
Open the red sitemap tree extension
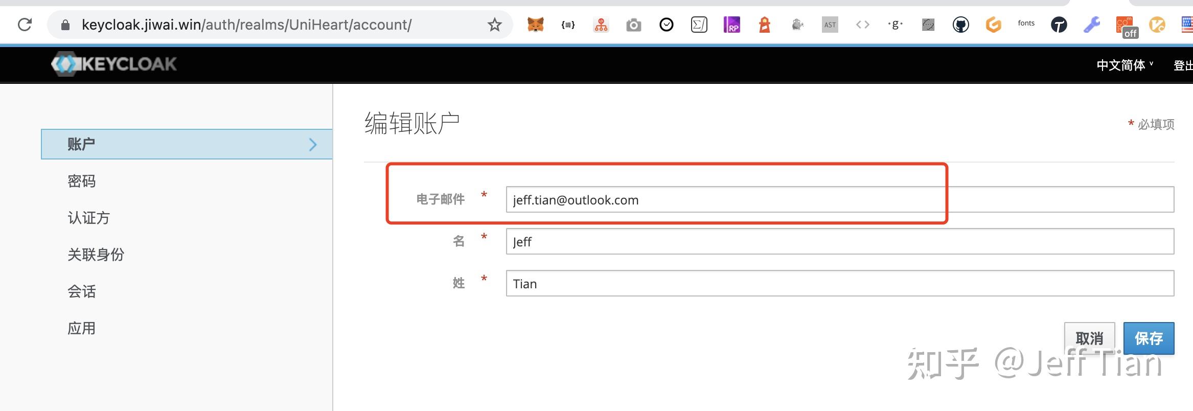pos(601,25)
